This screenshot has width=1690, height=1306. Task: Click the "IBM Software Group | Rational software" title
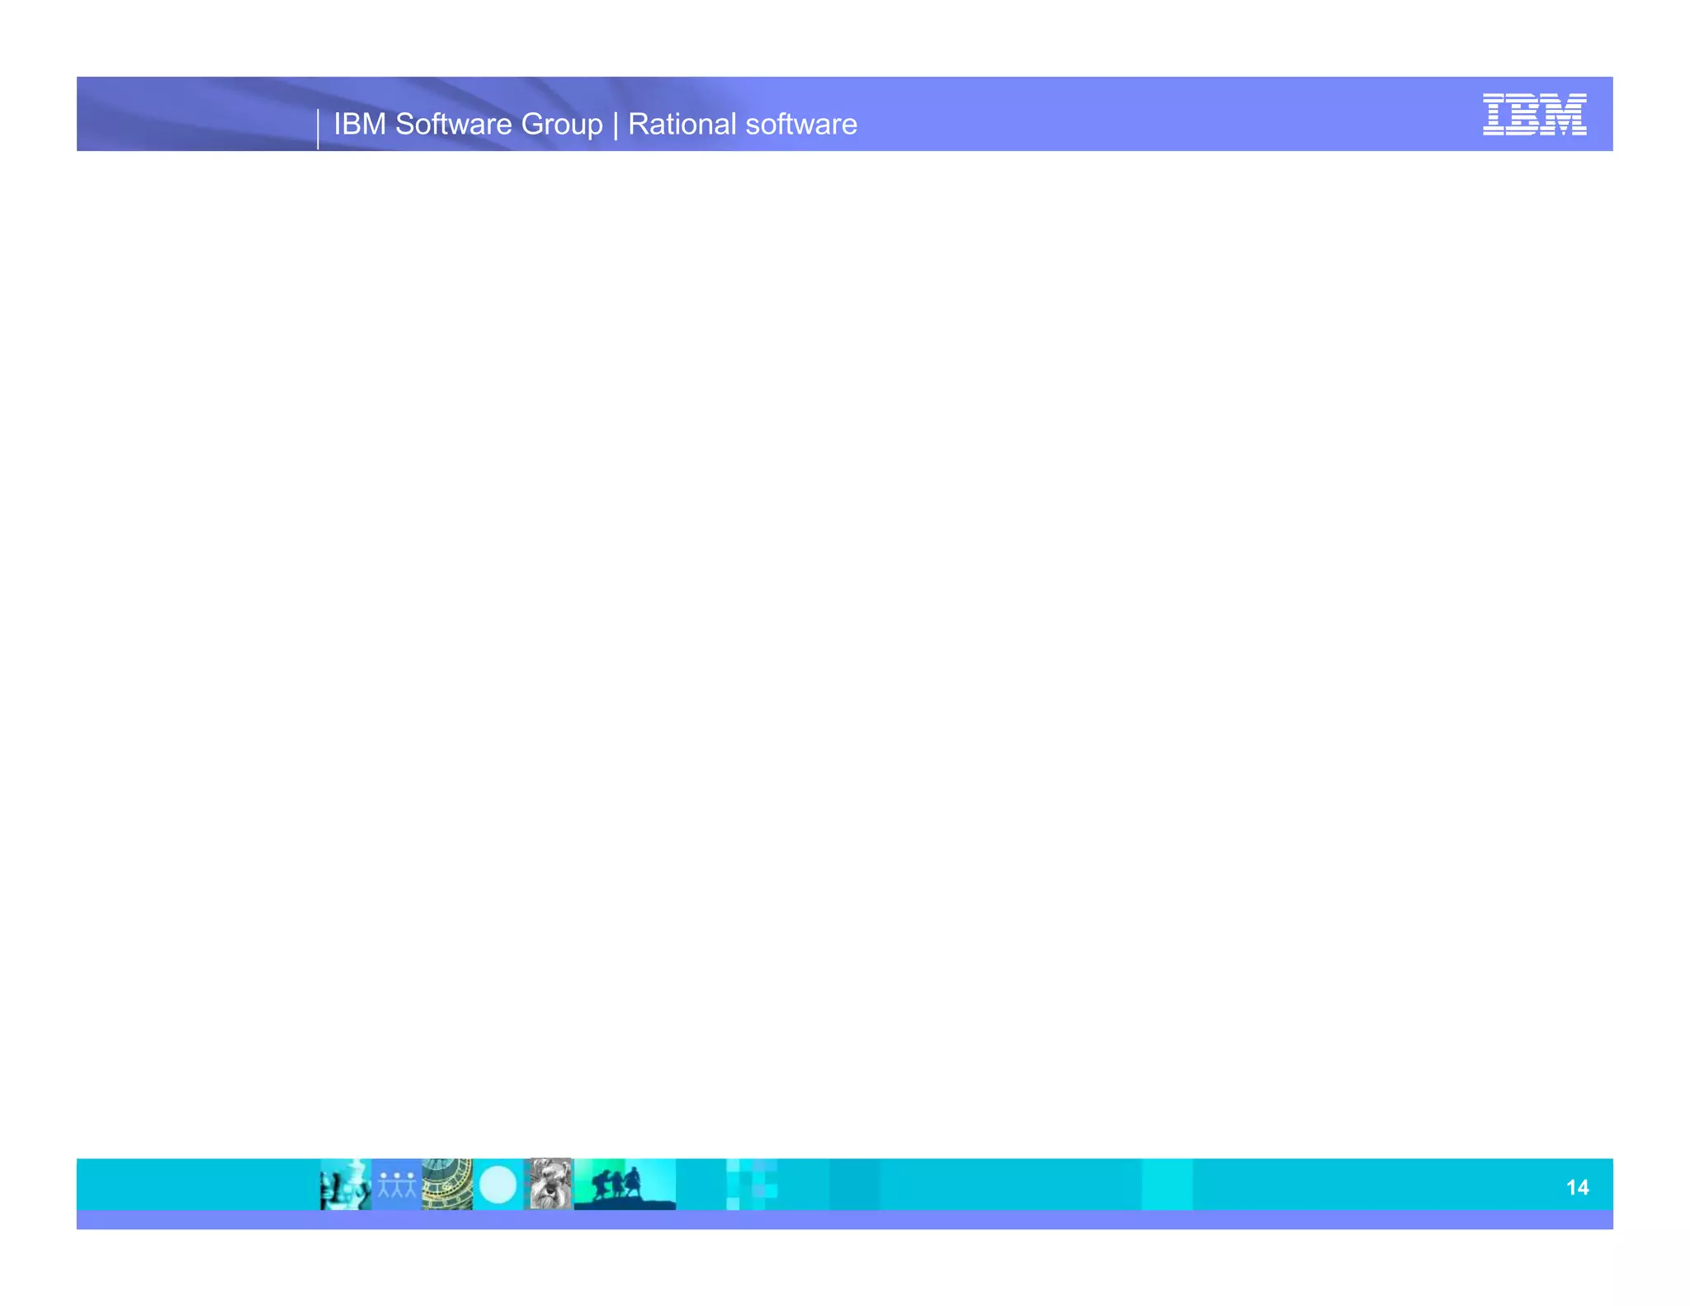595,124
